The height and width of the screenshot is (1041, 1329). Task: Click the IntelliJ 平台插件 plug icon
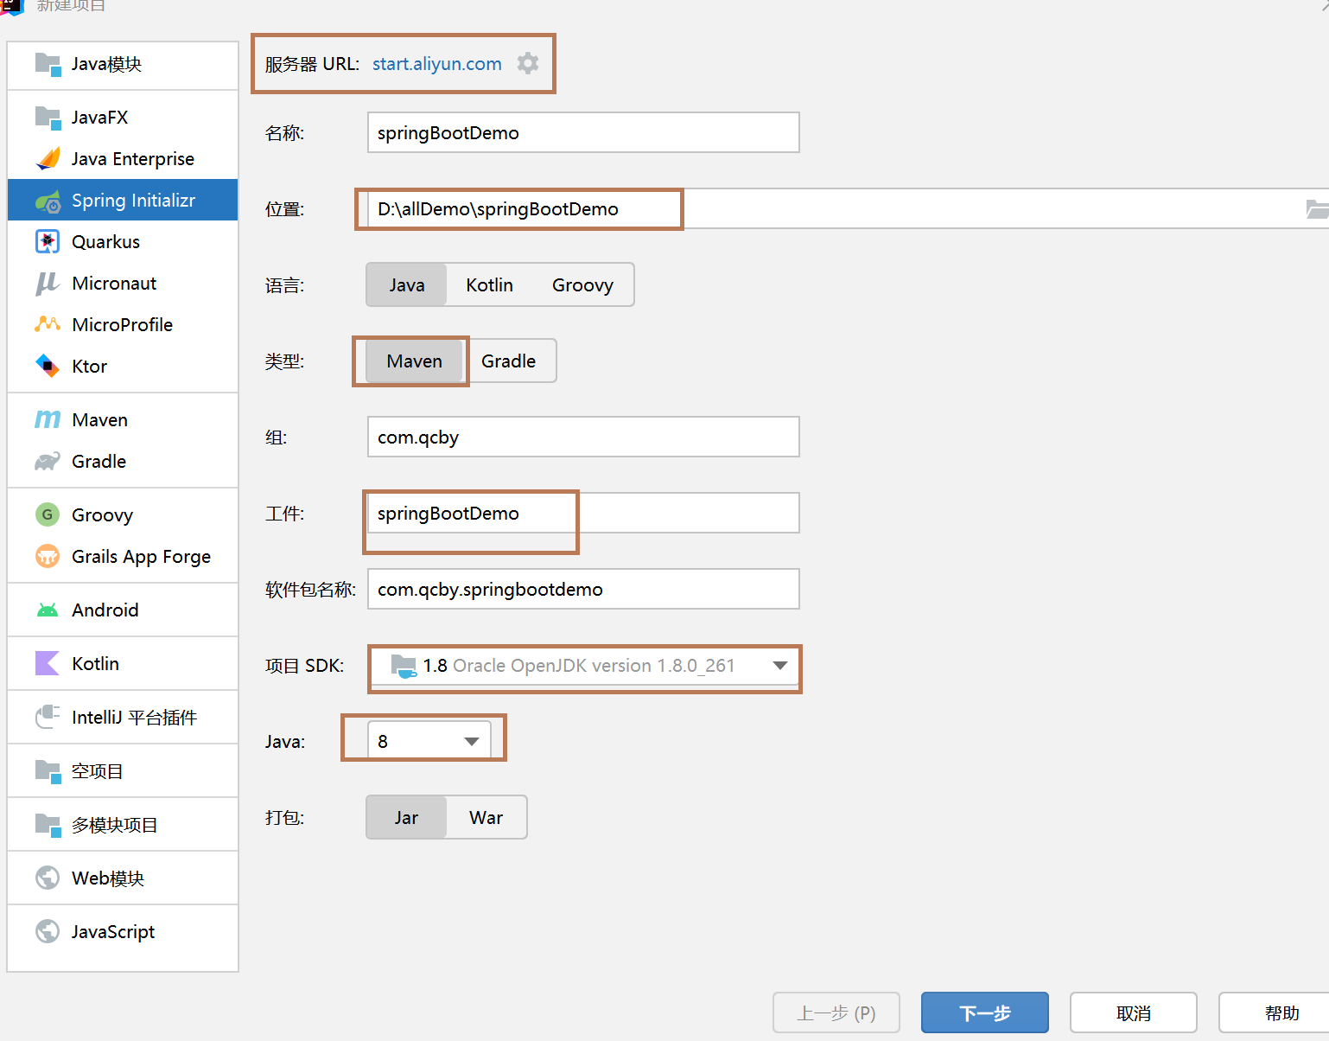(48, 718)
